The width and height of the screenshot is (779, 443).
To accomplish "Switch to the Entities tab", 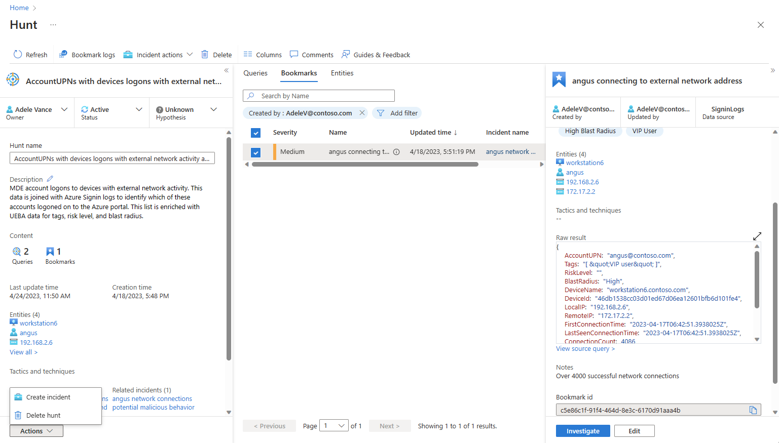I will point(342,73).
